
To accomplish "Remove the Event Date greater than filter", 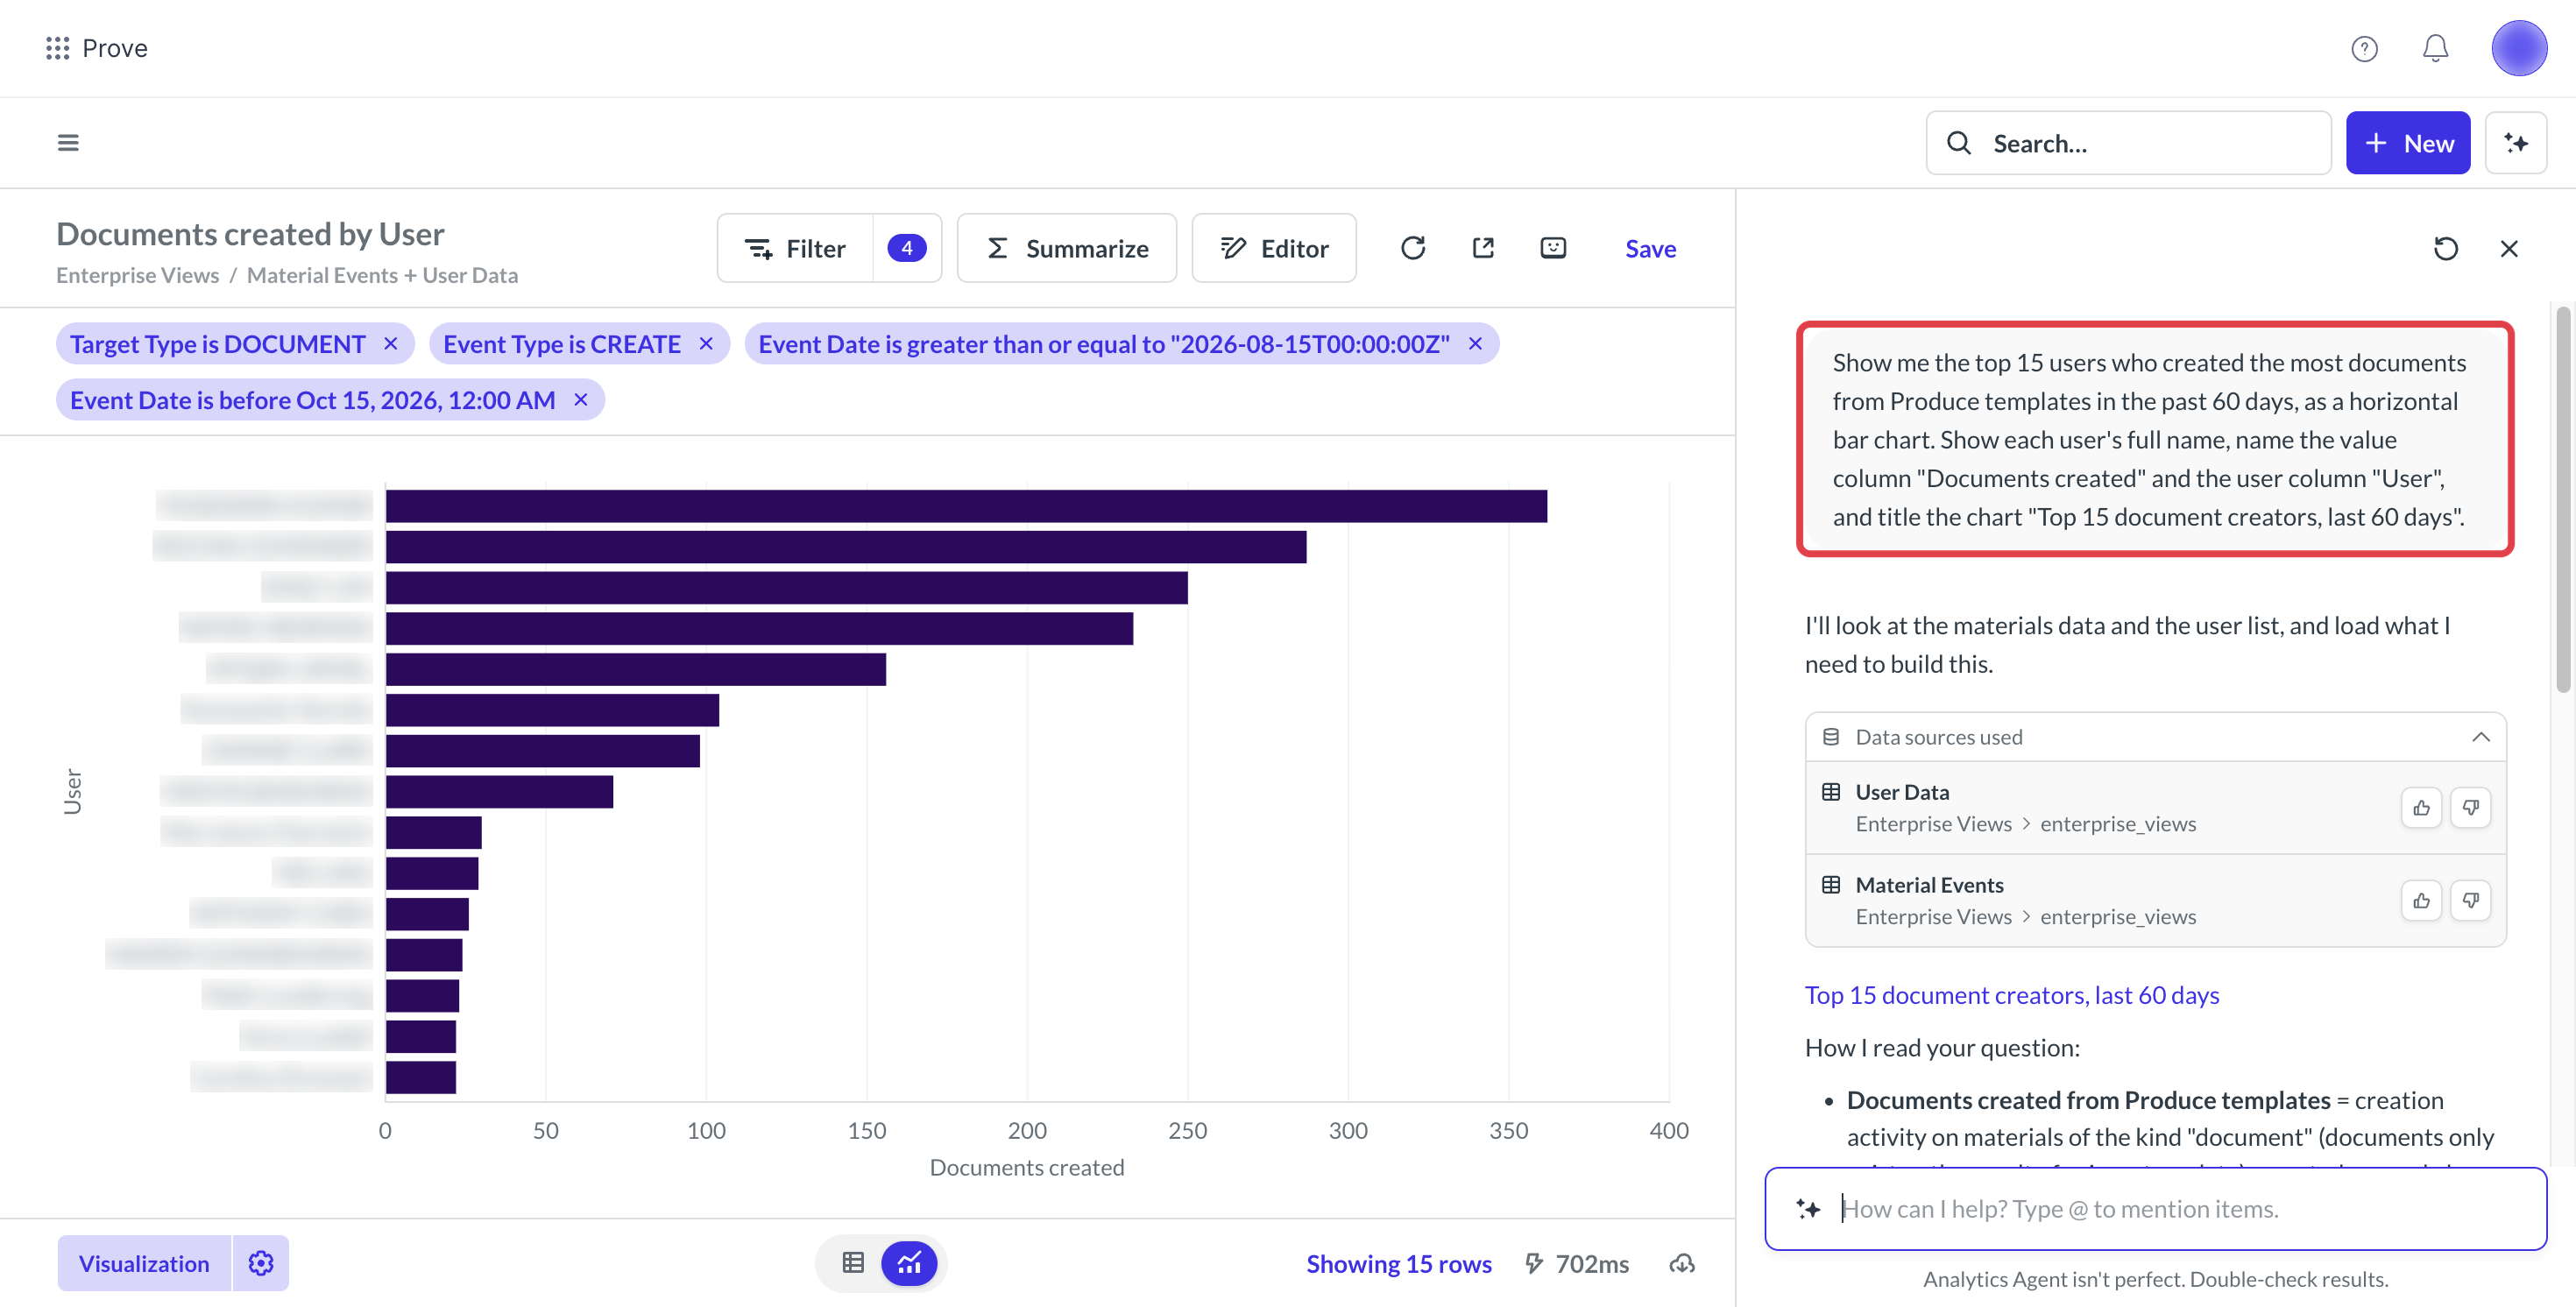I will tap(1475, 344).
